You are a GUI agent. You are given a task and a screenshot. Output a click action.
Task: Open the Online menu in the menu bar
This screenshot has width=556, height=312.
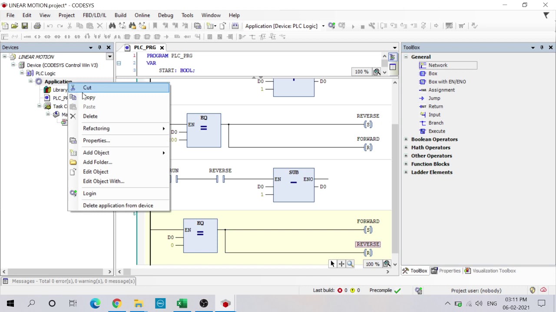pyautogui.click(x=142, y=15)
